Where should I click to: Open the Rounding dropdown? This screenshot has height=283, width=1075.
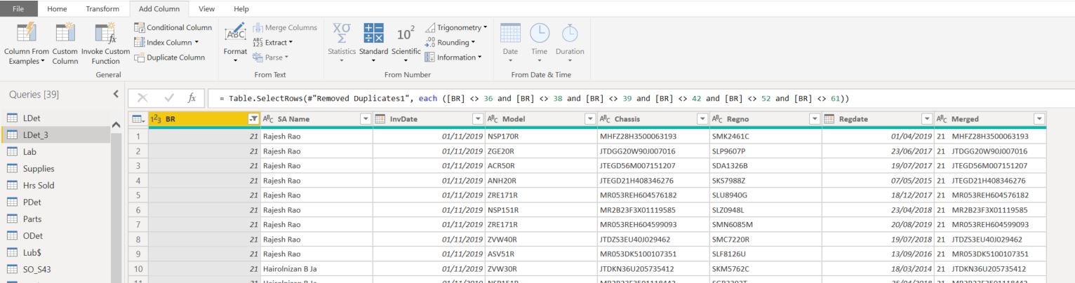450,43
